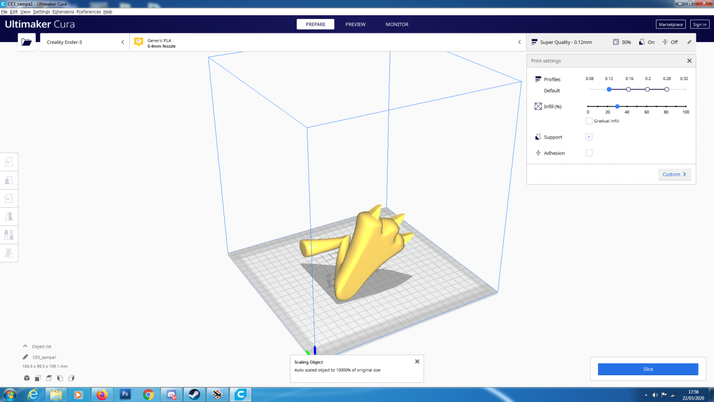Viewport: 714px width, 402px height.
Task: Select the 0.12 profile radio point
Action: point(609,90)
